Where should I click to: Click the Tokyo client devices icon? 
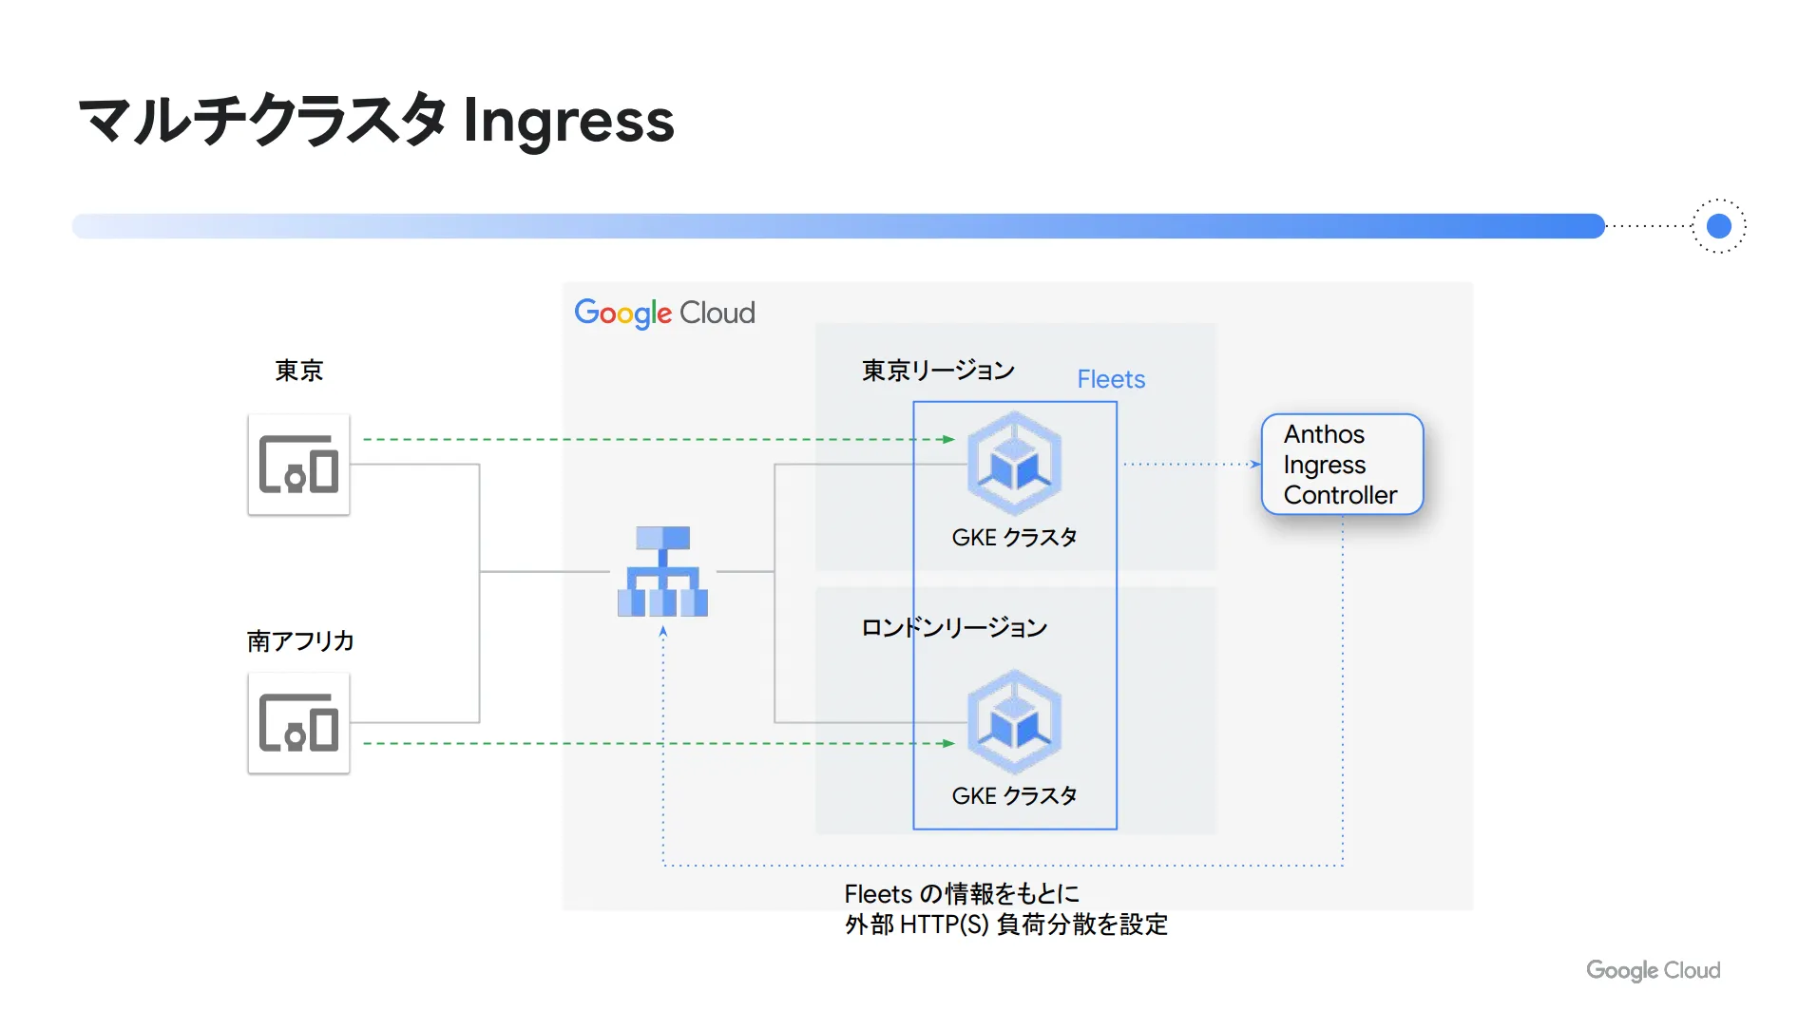[298, 465]
